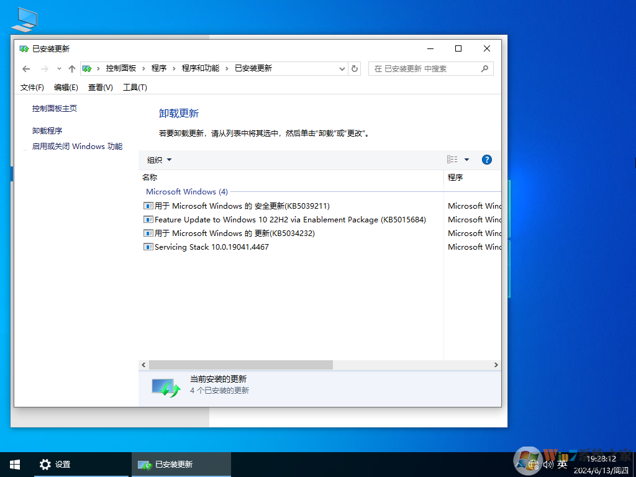
Task: Go to 控制面板主页 link
Action: [55, 108]
